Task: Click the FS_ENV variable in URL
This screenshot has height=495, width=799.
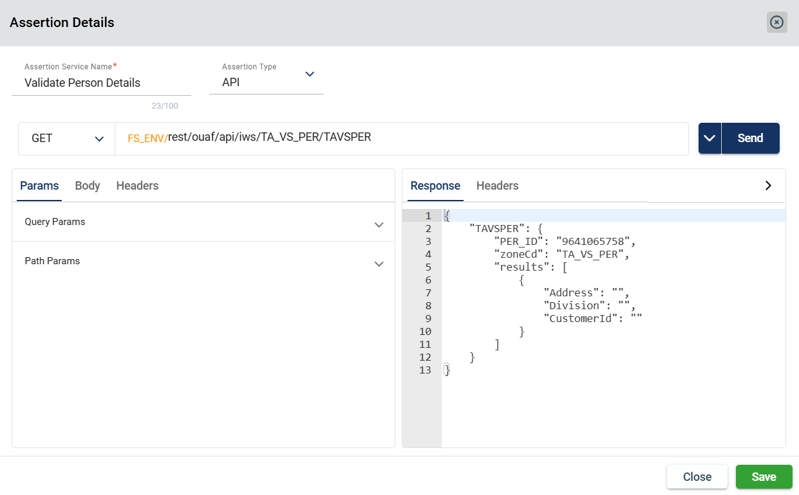Action: tap(147, 138)
